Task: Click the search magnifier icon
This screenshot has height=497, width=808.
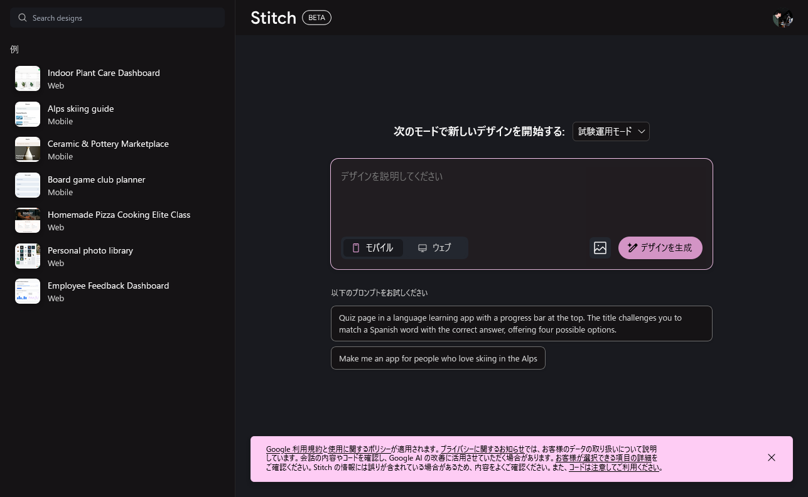Action: 23,18
